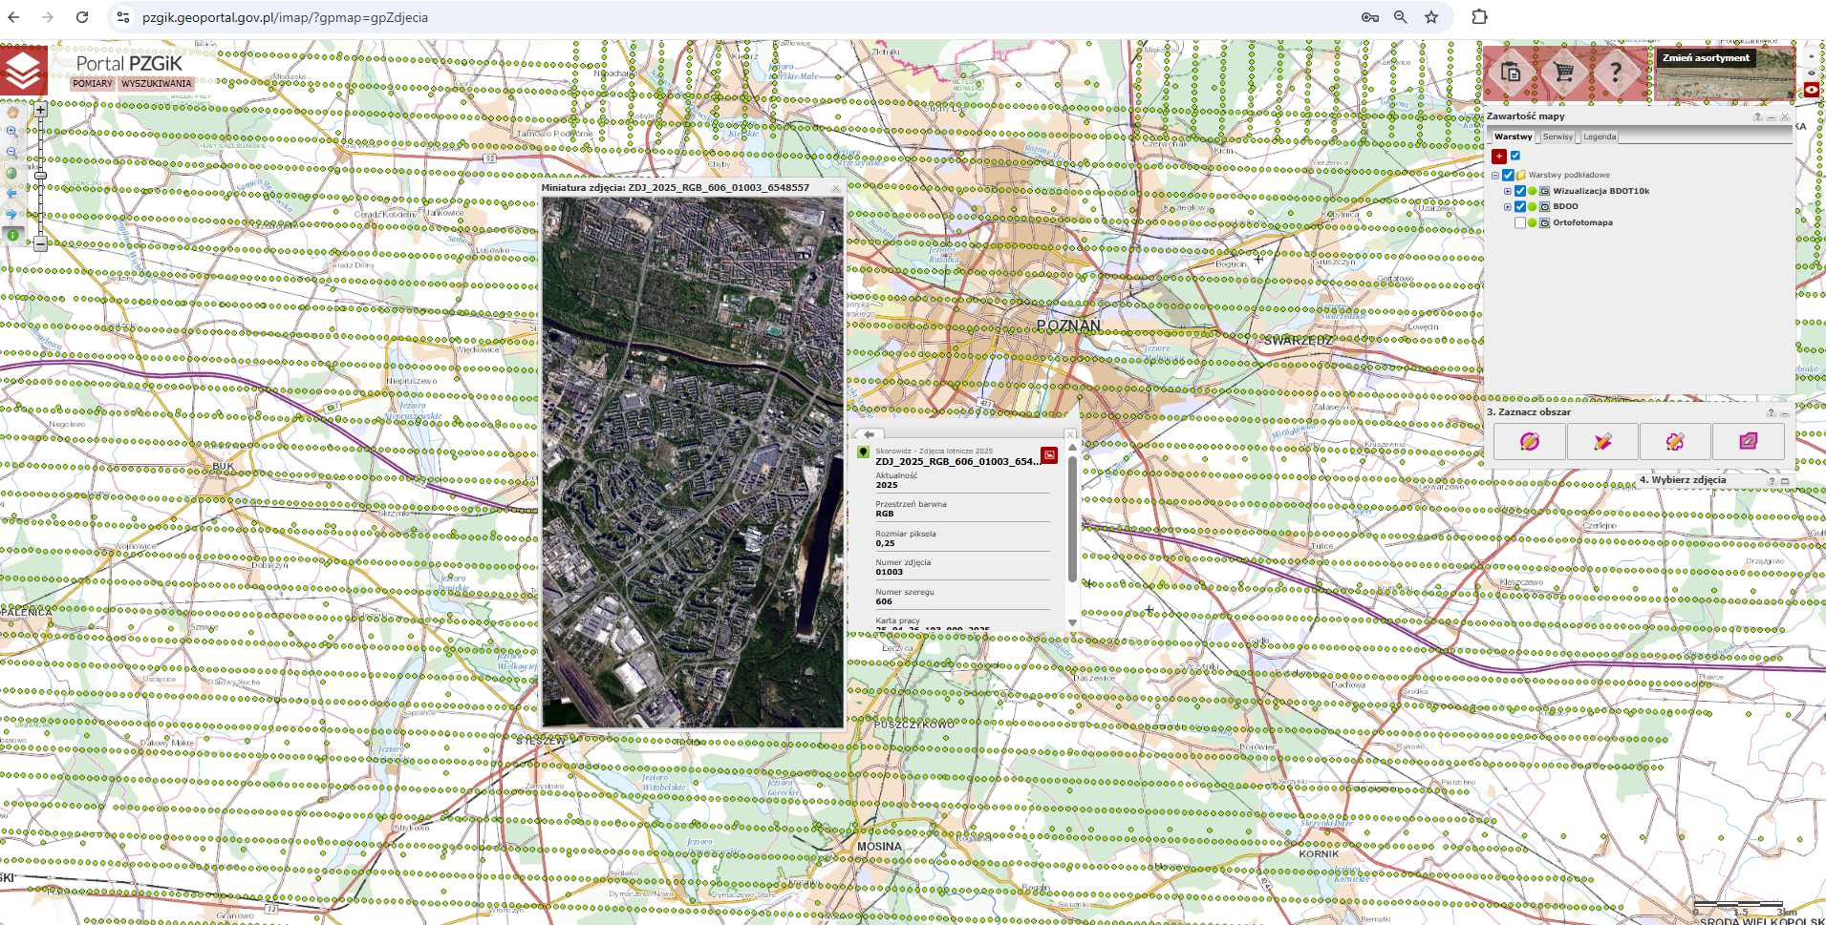Enable the Ortofotomapa layer checkbox
This screenshot has height=925, width=1826.
(1520, 222)
